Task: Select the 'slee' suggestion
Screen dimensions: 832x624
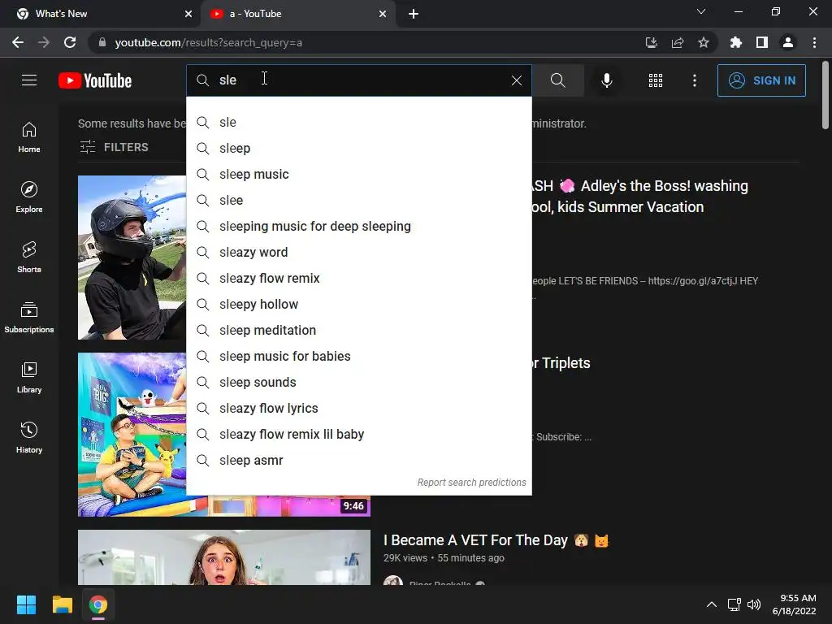Action: [358, 200]
